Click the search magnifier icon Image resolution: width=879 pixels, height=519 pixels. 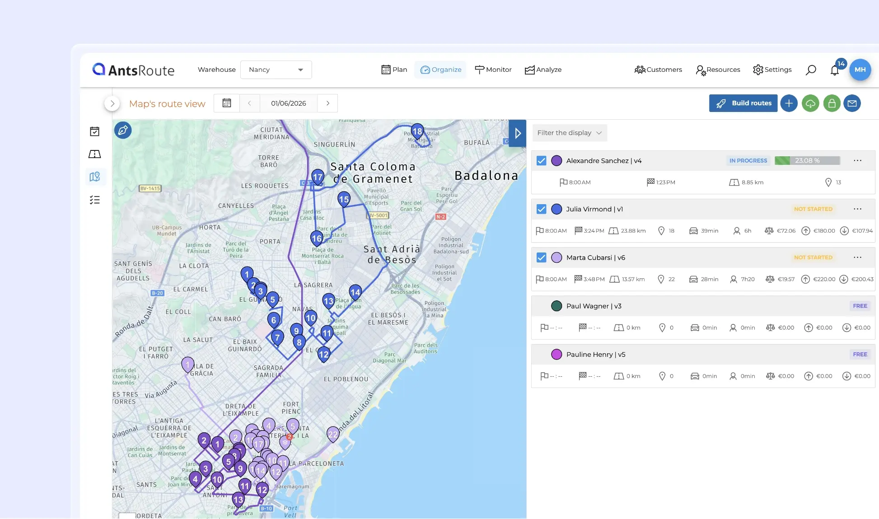coord(811,70)
